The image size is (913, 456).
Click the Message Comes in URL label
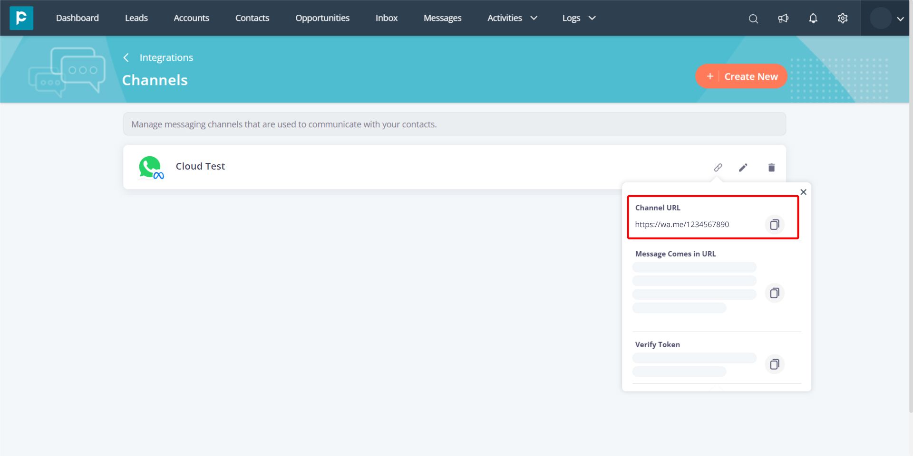(676, 254)
